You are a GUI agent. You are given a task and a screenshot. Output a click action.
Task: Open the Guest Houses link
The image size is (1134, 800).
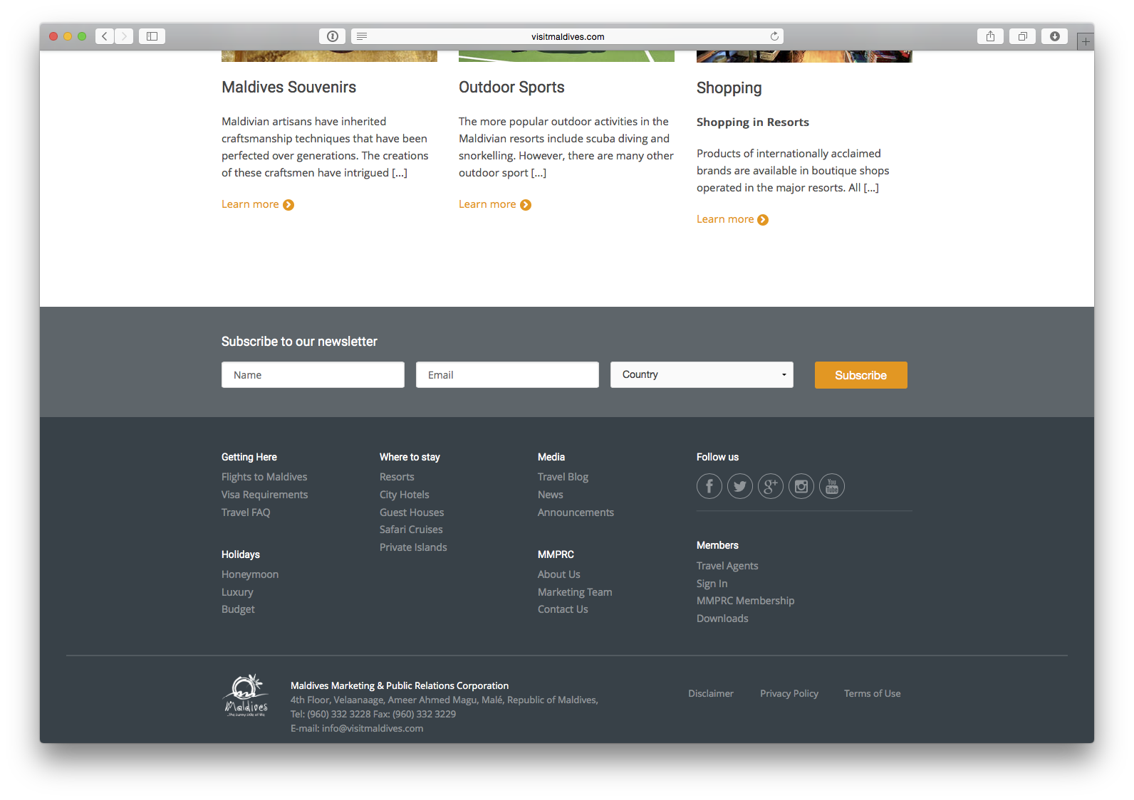pos(412,512)
